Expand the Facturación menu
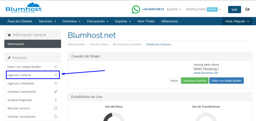 [x=98, y=21]
